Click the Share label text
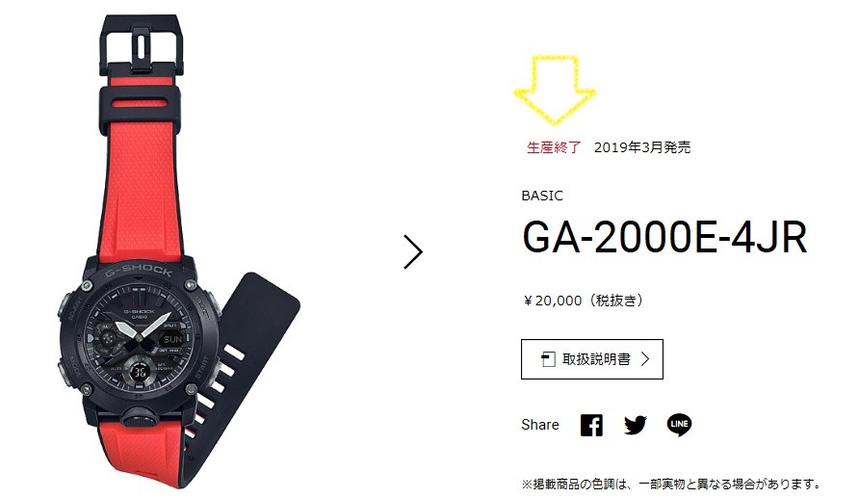Viewport: 859px width, 498px height. 540,425
